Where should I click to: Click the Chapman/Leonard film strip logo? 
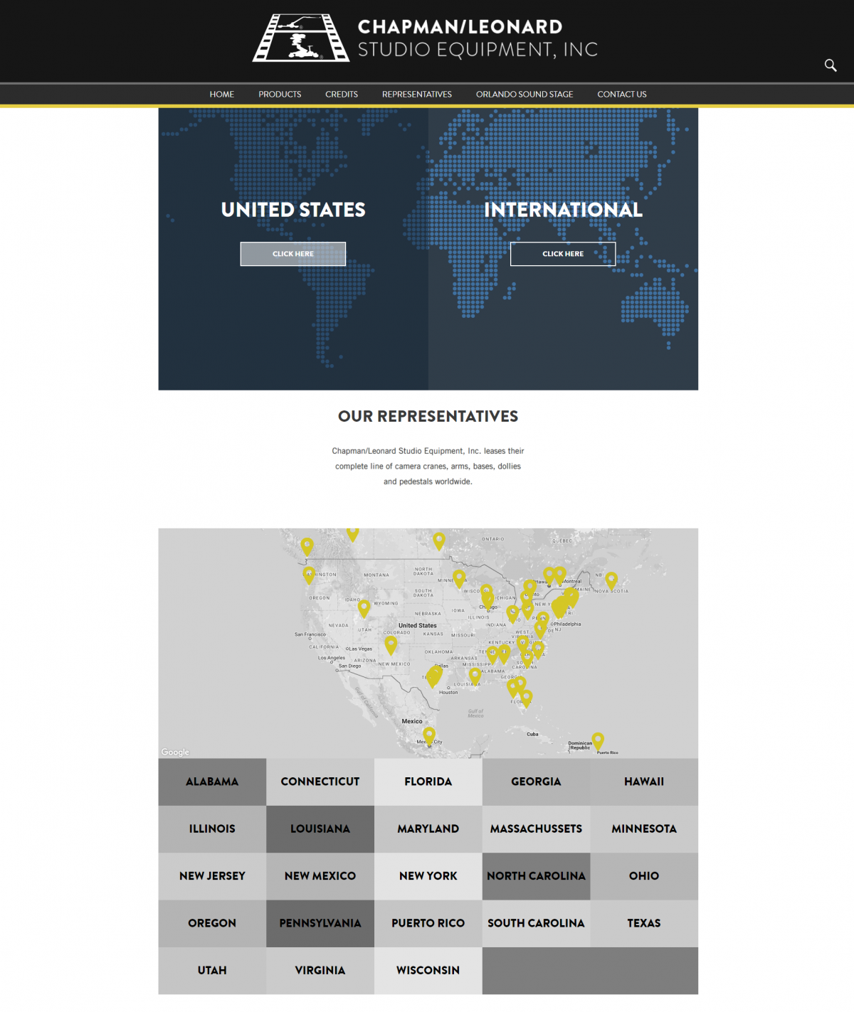301,38
